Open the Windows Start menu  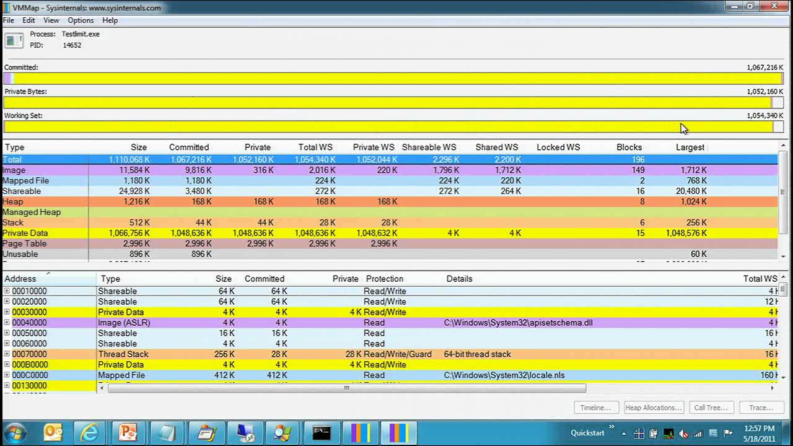15,432
